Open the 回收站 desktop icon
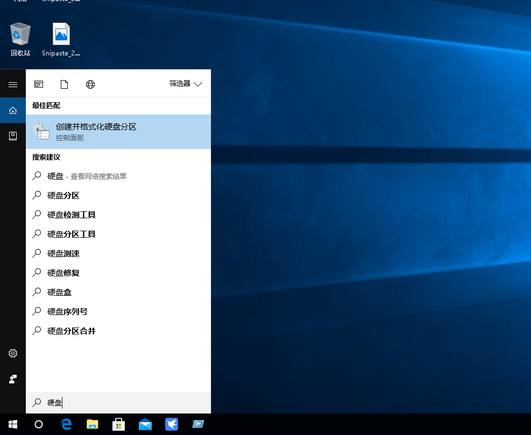The image size is (531, 435). tap(20, 39)
